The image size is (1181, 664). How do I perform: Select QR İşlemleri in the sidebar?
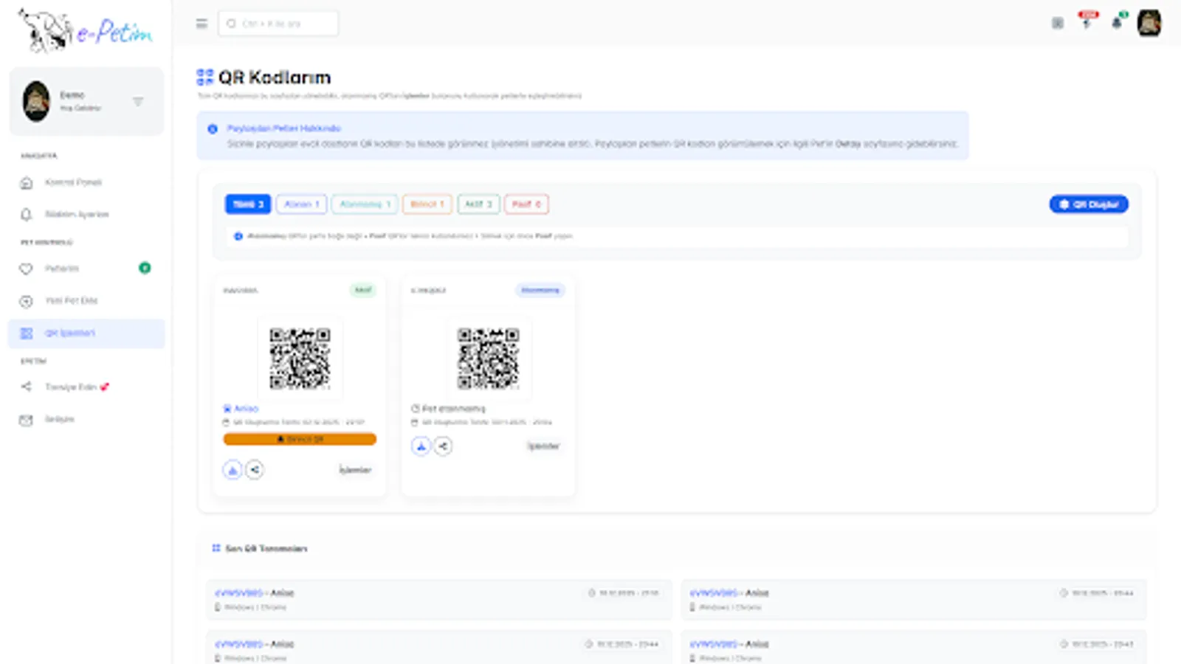point(86,333)
